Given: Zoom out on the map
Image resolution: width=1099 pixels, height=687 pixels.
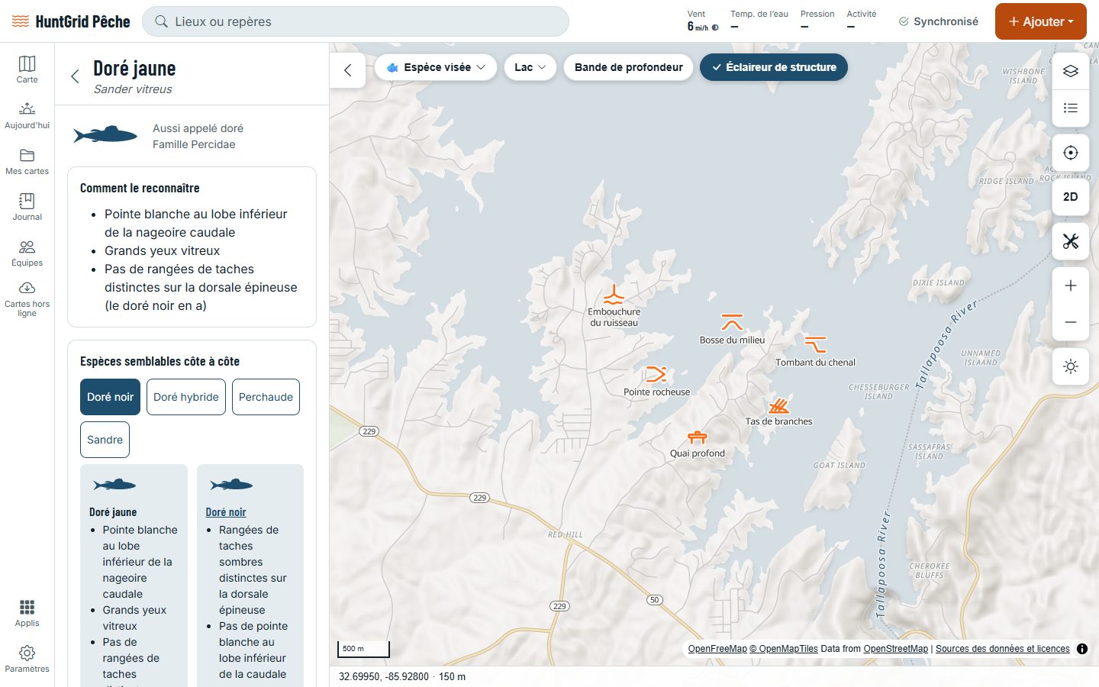Looking at the screenshot, I should (x=1071, y=322).
